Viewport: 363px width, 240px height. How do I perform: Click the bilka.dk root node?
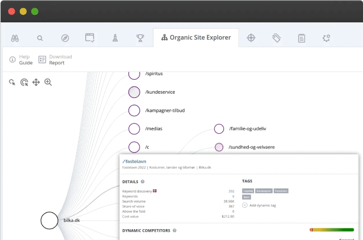click(49, 221)
